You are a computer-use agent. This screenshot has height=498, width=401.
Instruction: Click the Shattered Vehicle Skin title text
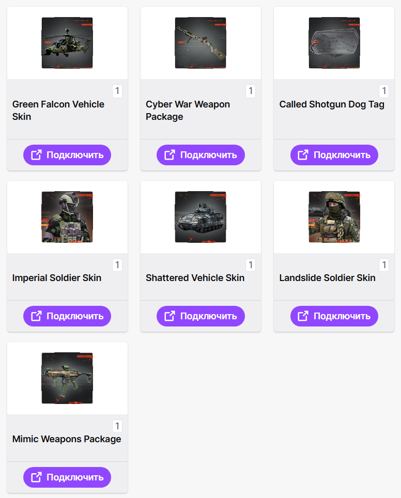click(x=195, y=278)
